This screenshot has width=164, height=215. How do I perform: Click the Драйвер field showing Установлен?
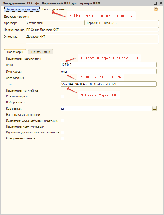(55, 23)
